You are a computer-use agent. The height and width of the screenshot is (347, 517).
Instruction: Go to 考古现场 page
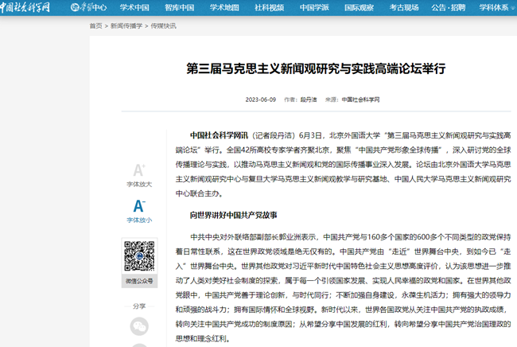[404, 7]
